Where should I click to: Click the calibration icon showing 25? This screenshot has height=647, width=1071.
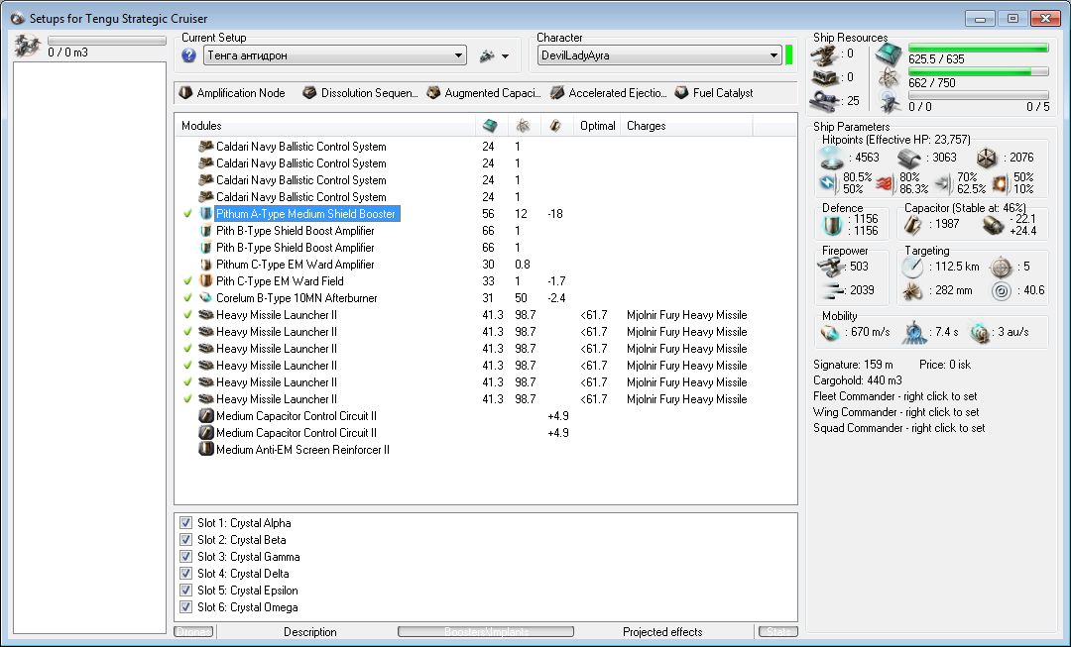coord(824,101)
